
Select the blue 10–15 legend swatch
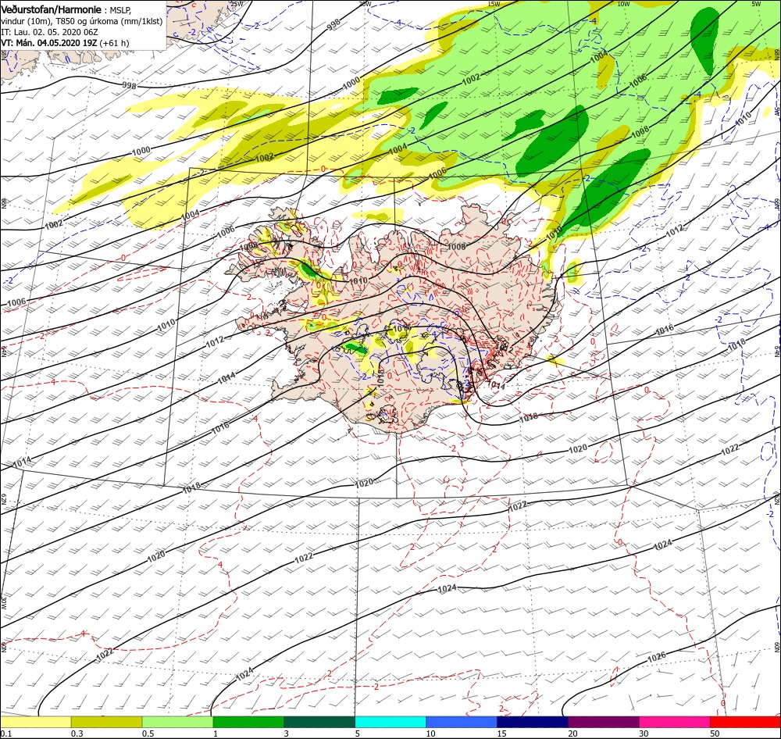[x=462, y=722]
